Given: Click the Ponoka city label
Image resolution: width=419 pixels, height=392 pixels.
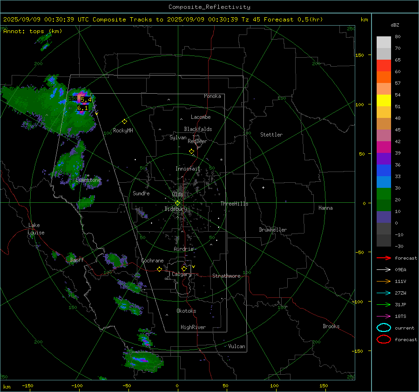Looking at the screenshot, I should coord(212,96).
